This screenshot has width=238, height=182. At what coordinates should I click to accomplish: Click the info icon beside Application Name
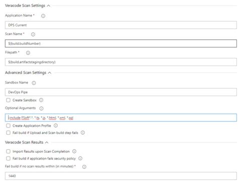43,16
